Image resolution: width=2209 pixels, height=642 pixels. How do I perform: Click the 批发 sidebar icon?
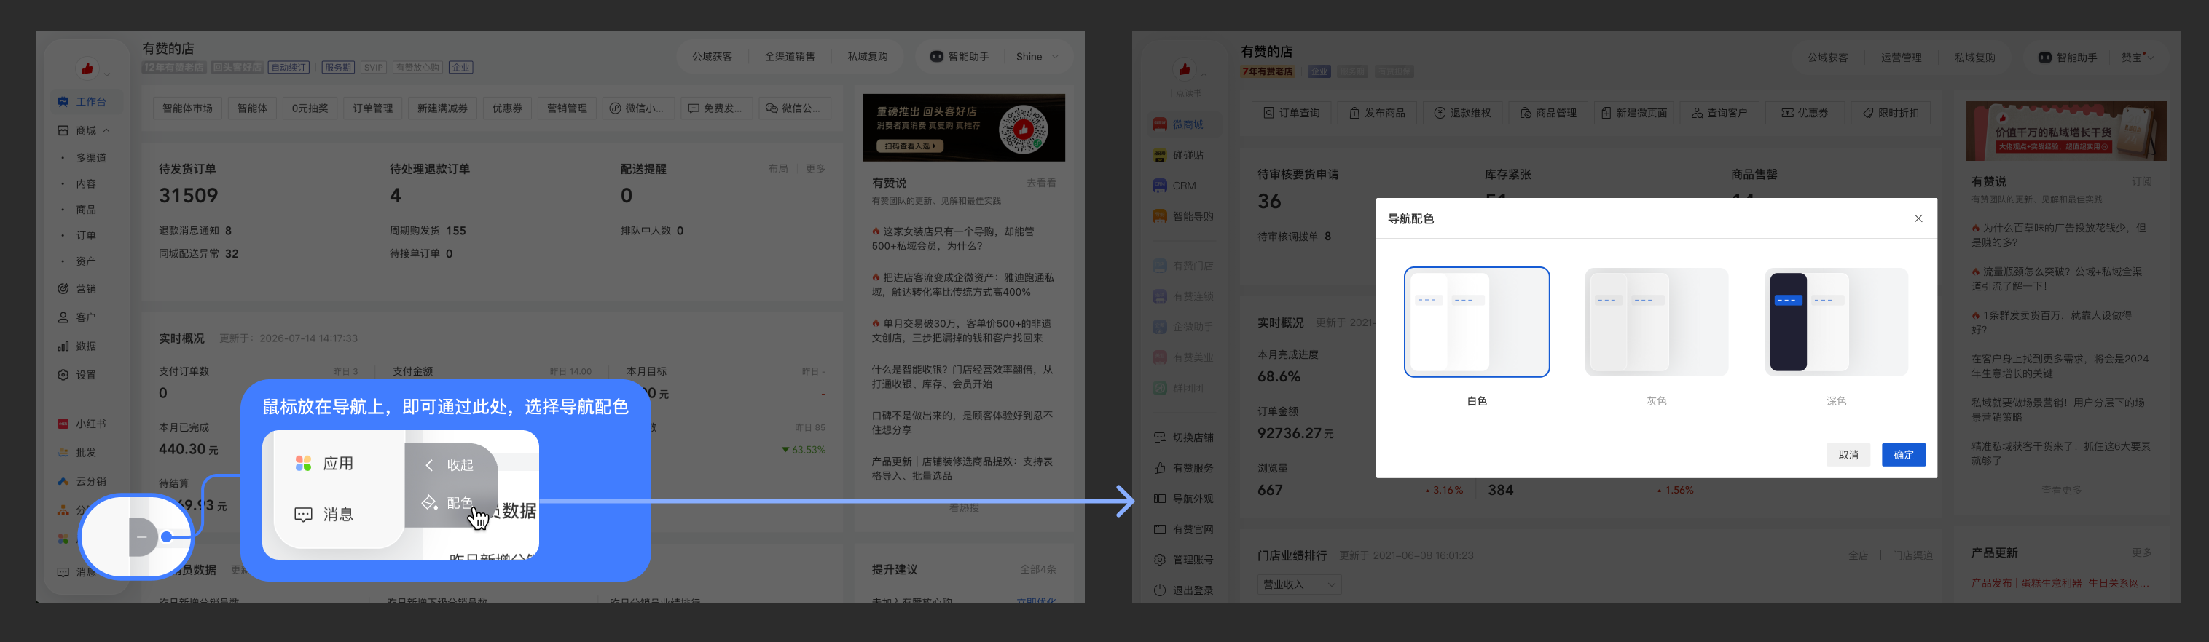63,453
